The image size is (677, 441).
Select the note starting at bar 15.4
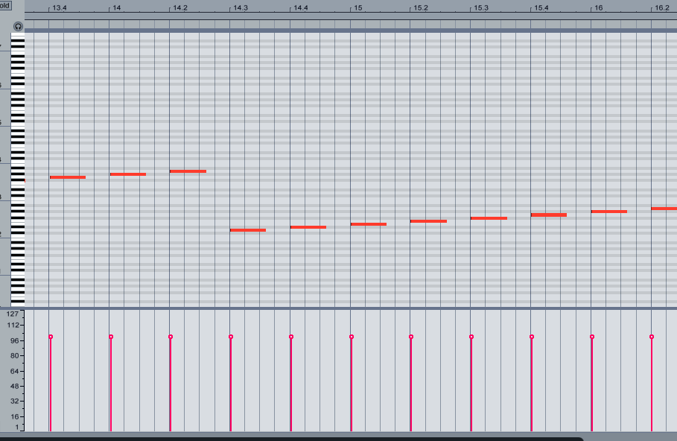click(x=548, y=214)
